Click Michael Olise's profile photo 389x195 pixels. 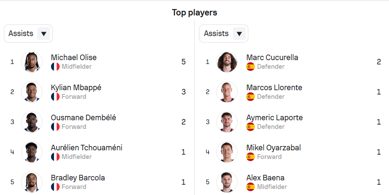click(32, 62)
